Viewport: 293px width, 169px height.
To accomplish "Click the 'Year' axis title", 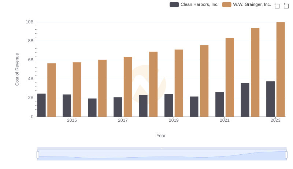I will coord(161,136).
